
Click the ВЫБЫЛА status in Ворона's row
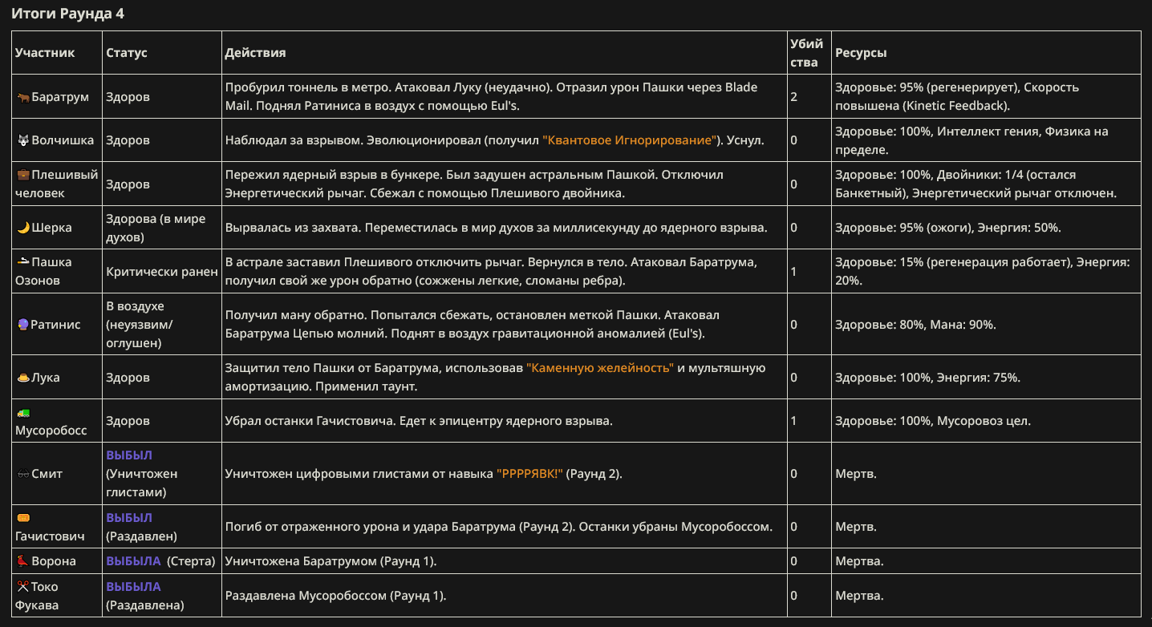coord(133,561)
